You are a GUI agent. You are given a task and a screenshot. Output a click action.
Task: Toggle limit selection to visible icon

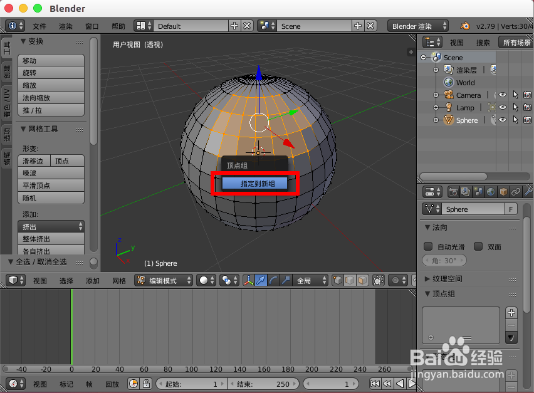tap(379, 280)
